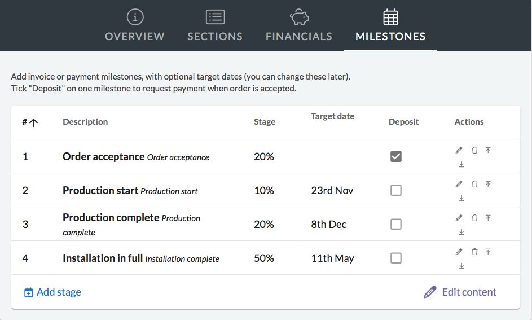Image resolution: width=532 pixels, height=320 pixels.
Task: Delete the Production start milestone
Action: click(x=474, y=184)
